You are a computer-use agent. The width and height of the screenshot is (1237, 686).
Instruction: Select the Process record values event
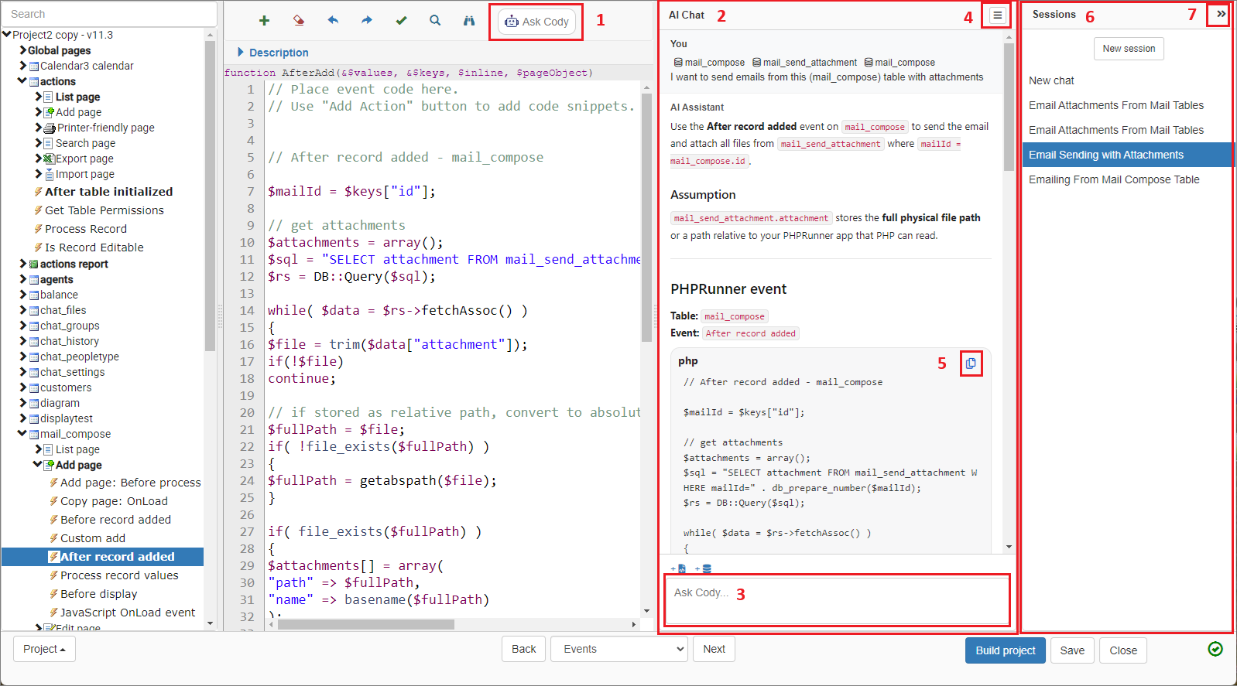click(119, 575)
